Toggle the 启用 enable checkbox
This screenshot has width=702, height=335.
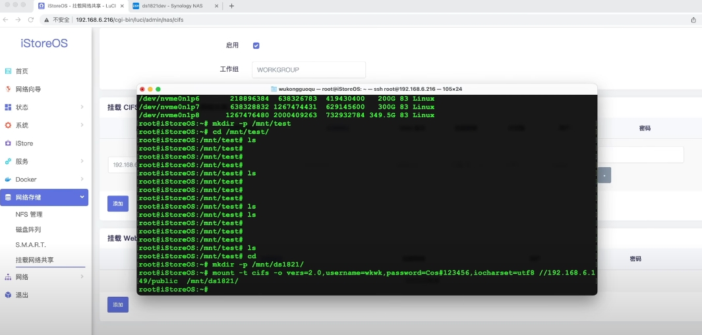click(x=256, y=45)
